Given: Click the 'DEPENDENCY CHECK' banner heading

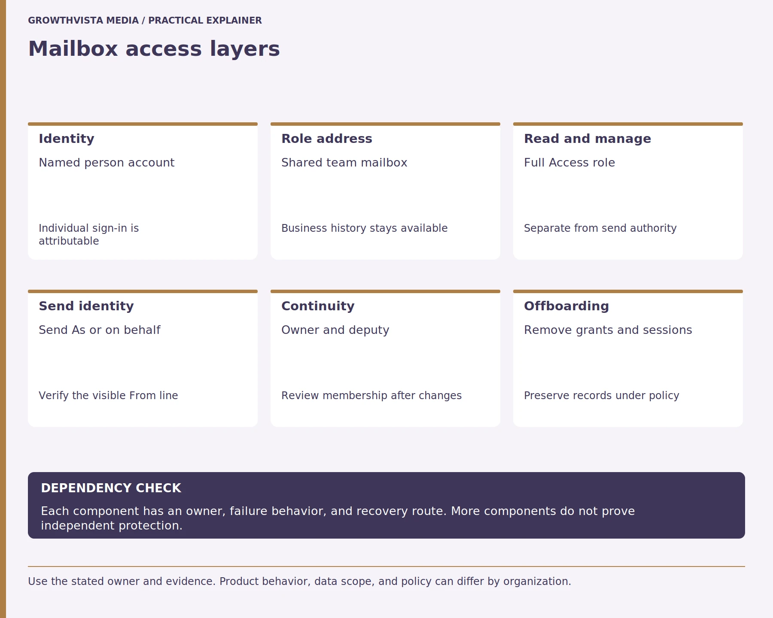Looking at the screenshot, I should 111,488.
